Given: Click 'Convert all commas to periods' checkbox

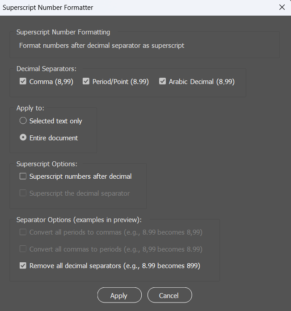Looking at the screenshot, I should (23, 249).
